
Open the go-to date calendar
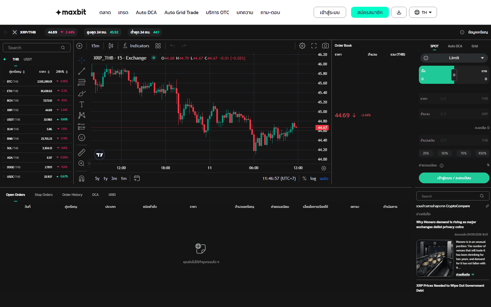click(x=137, y=178)
